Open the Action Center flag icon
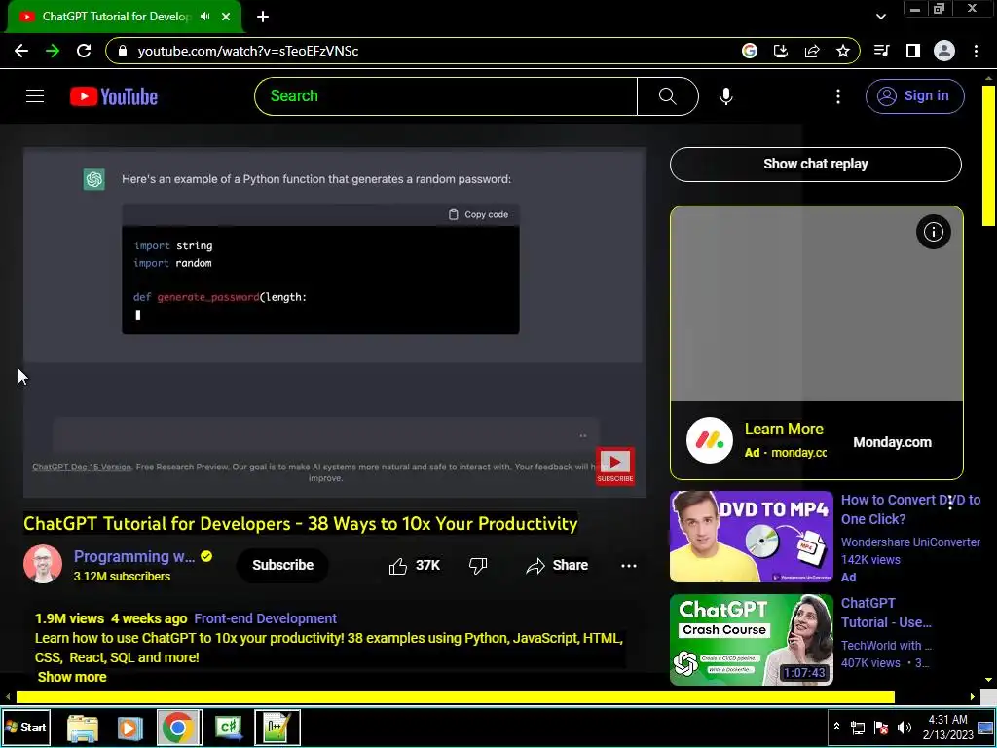The image size is (997, 748). tap(881, 727)
